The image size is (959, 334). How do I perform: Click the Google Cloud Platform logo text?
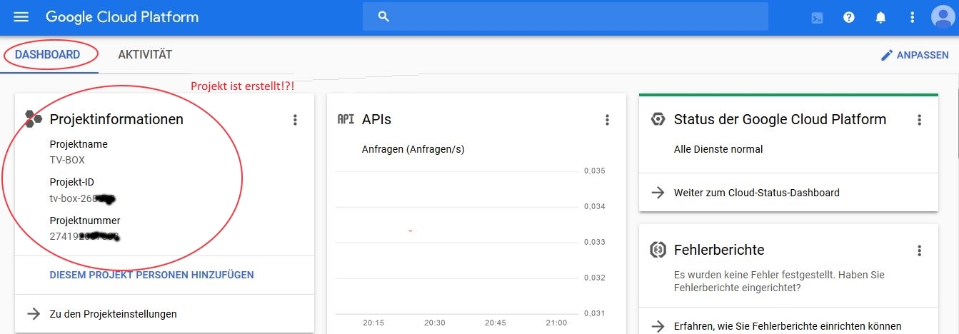pos(122,16)
